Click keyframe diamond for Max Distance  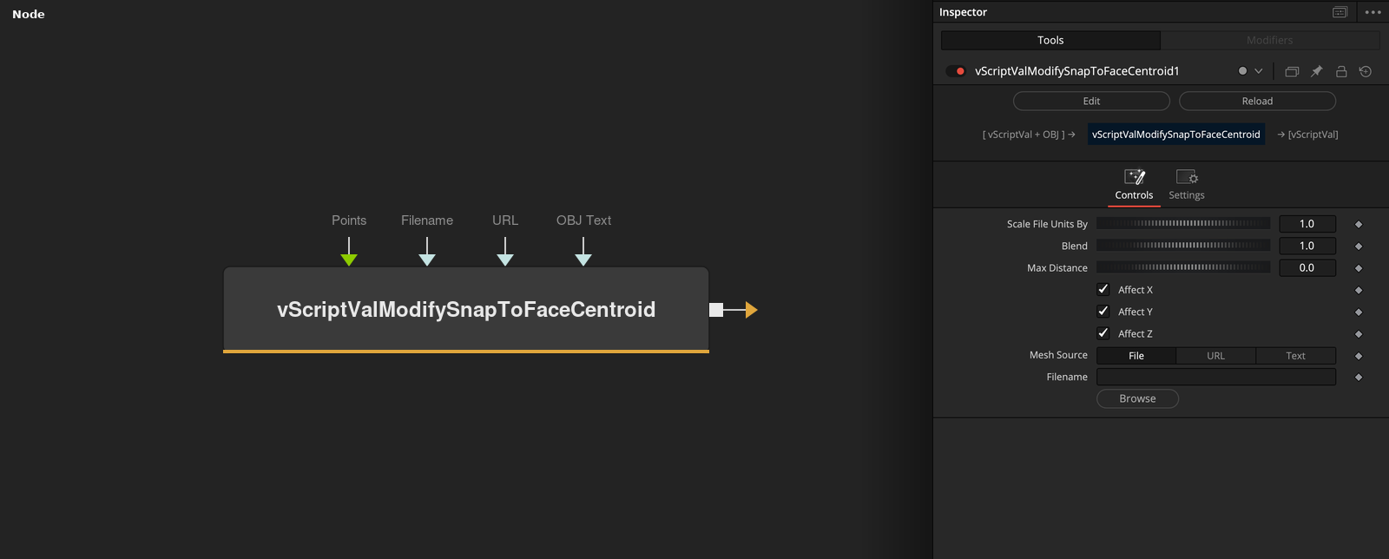click(1359, 268)
